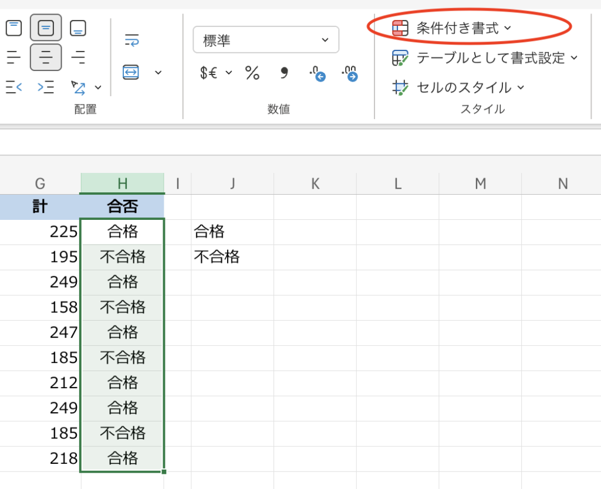Screen dimensions: 601x489
Task: Open the 標準 number format dropdown
Action: [x=266, y=40]
